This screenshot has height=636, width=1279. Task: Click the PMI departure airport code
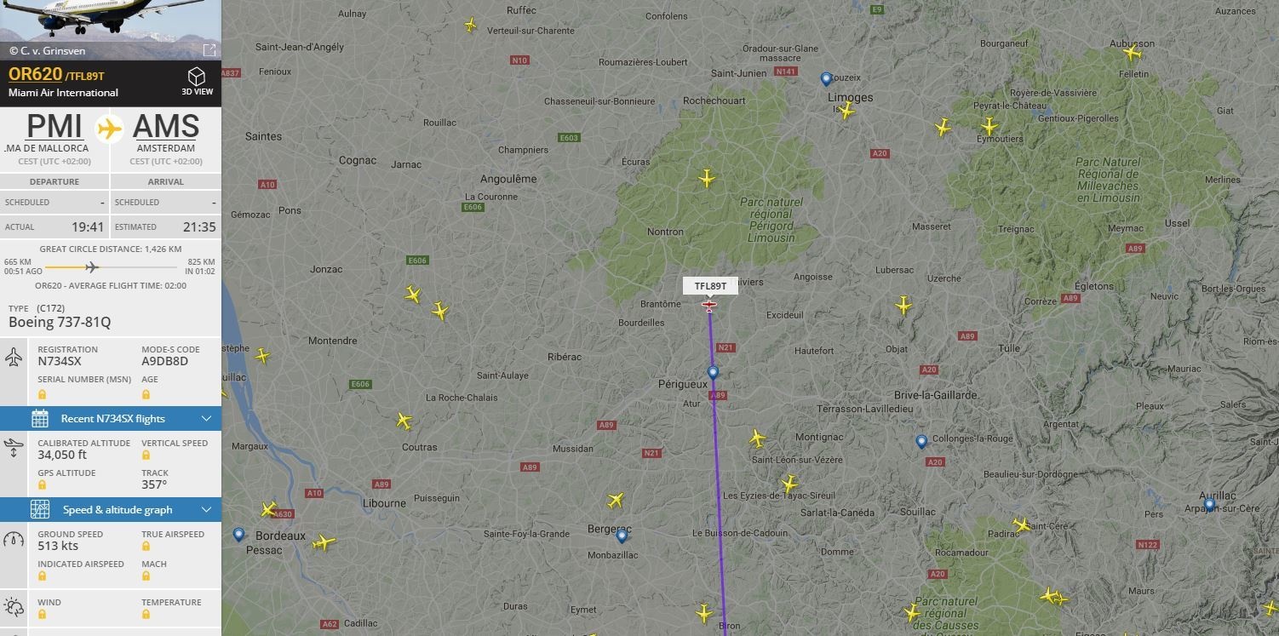(54, 126)
